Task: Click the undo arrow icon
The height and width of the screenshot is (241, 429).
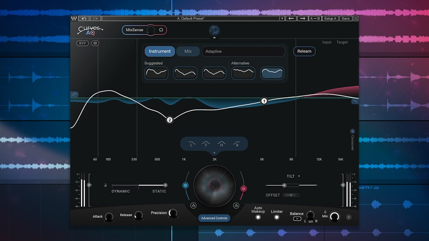Action: tap(84, 18)
